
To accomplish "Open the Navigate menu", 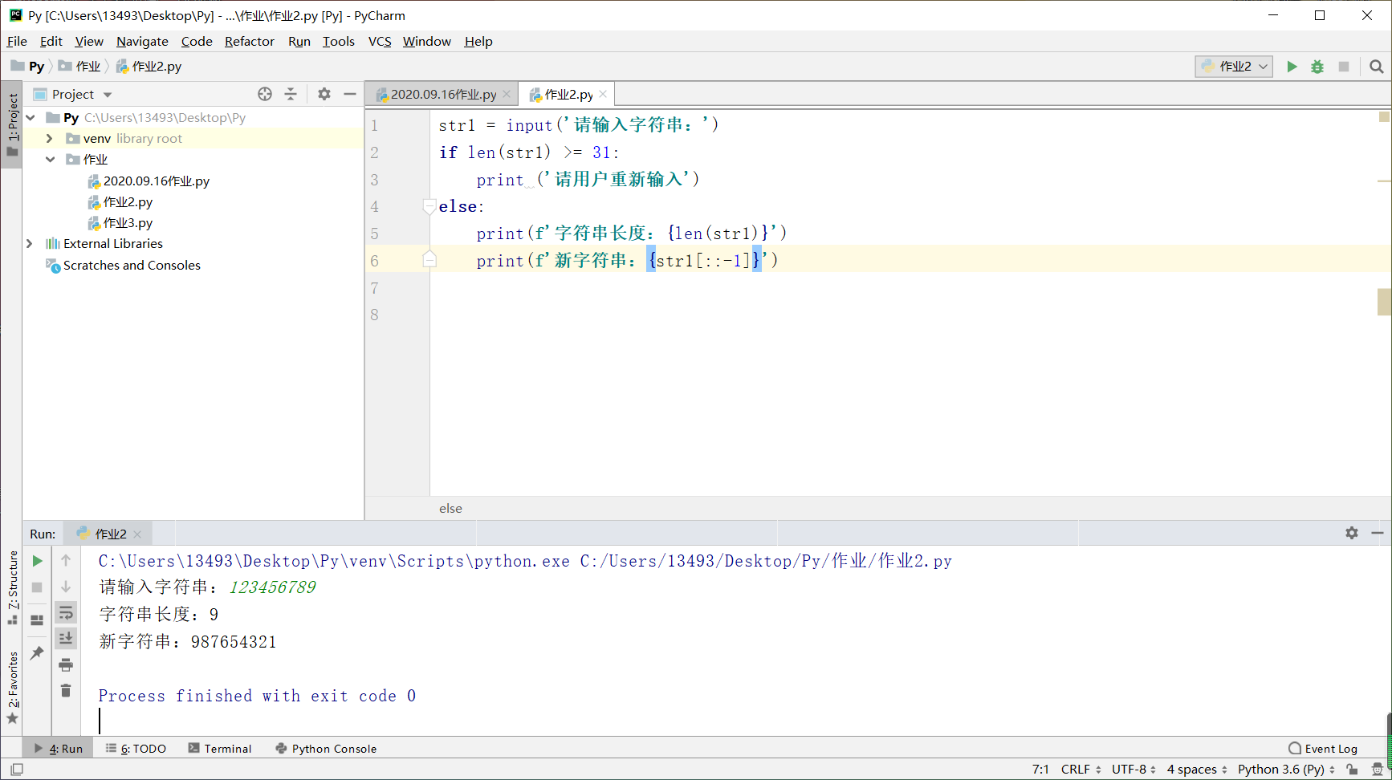I will [142, 41].
